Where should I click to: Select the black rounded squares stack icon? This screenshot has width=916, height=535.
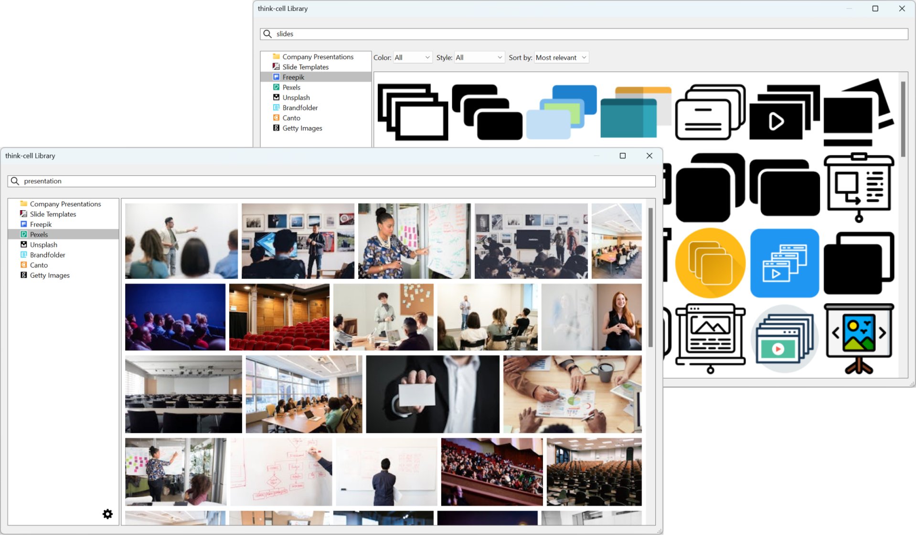click(x=710, y=188)
